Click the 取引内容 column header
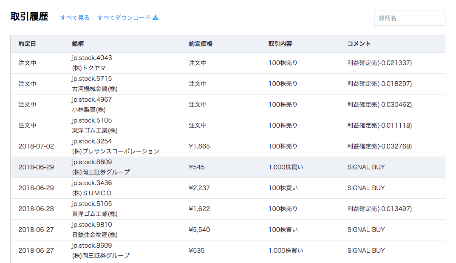 click(x=280, y=44)
